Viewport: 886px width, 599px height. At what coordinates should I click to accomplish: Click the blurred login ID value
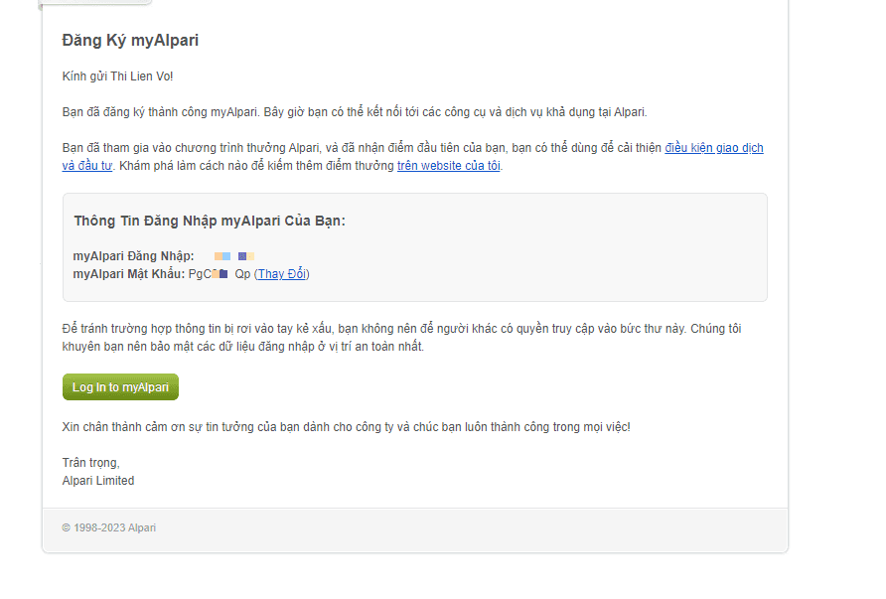234,256
